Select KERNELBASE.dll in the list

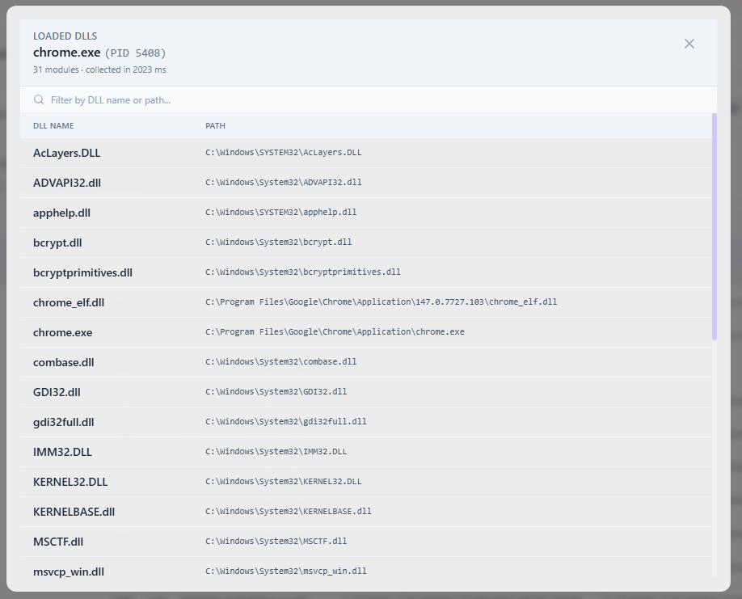(x=366, y=512)
